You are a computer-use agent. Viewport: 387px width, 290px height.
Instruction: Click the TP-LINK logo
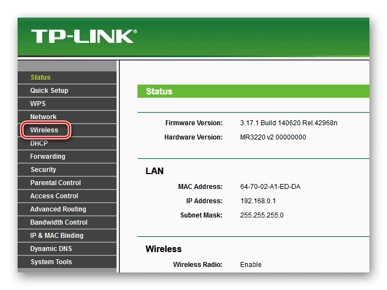point(84,36)
